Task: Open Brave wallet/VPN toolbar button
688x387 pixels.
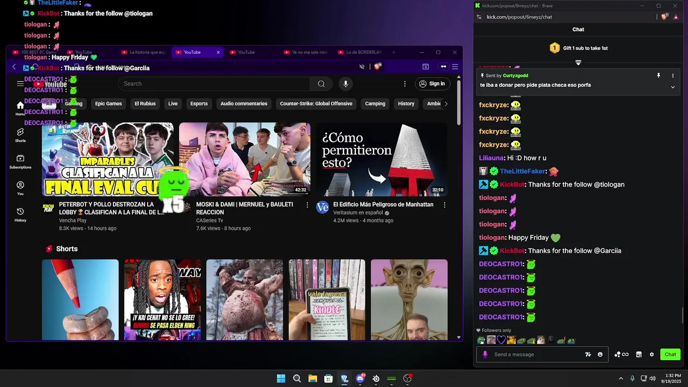Action: (443, 67)
